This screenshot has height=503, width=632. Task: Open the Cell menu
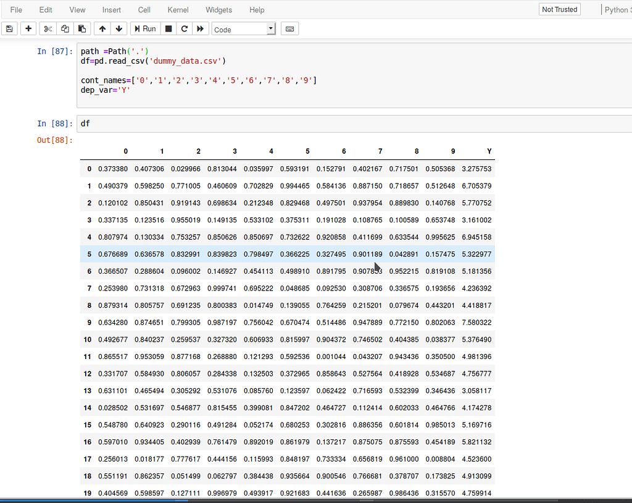[144, 9]
